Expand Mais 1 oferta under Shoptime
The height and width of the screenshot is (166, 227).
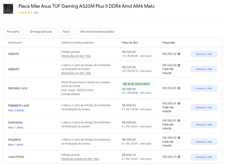[x=15, y=145]
